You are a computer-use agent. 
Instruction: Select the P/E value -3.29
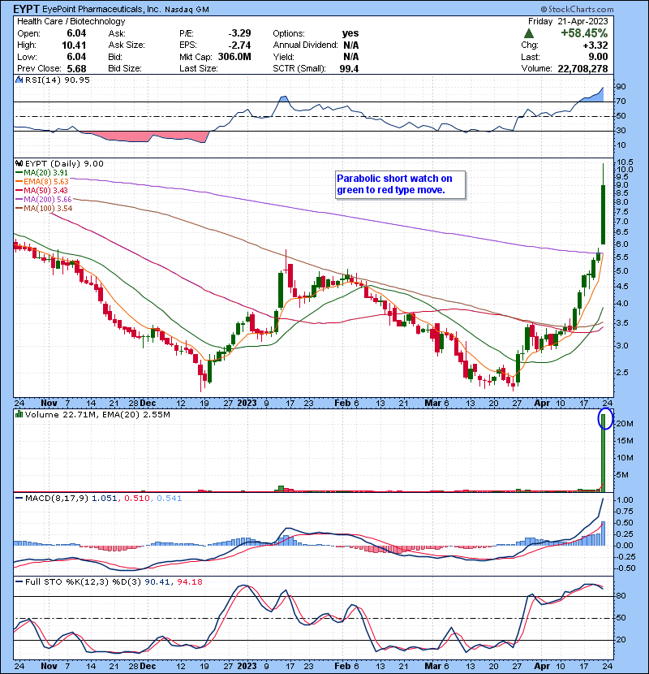(x=239, y=33)
